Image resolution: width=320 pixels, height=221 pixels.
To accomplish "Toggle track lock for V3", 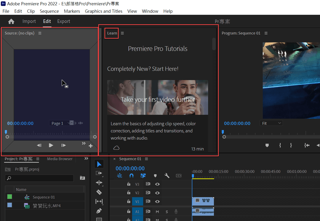I will click(129, 184).
